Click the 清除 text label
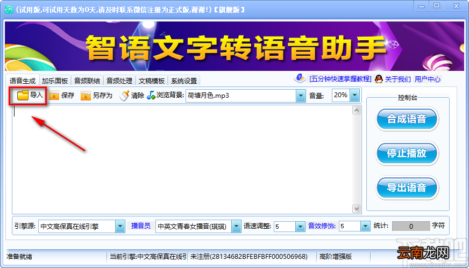This screenshot has width=469, height=268. coord(138,95)
